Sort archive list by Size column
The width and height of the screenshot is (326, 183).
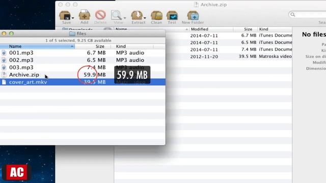(246, 29)
